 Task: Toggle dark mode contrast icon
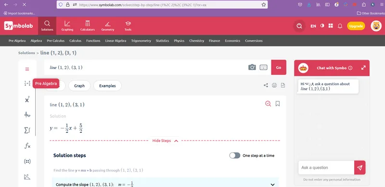pos(322,26)
